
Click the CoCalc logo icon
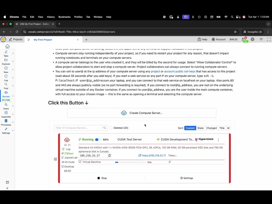click(3, 40)
